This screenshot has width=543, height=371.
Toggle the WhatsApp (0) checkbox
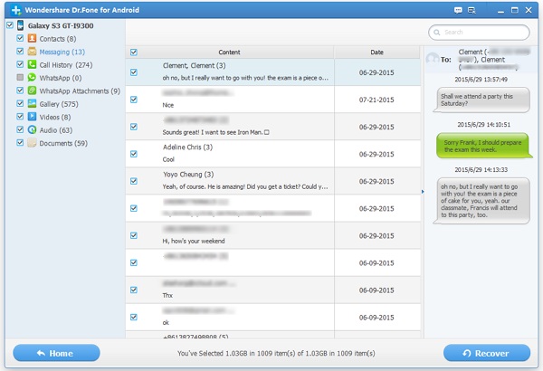click(x=20, y=77)
